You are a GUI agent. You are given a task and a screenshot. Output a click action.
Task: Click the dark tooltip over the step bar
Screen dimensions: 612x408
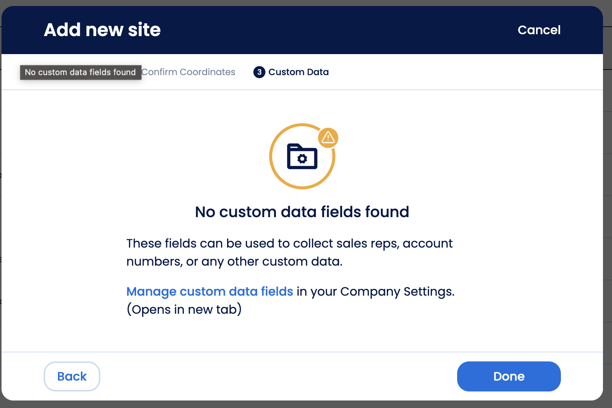(80, 72)
